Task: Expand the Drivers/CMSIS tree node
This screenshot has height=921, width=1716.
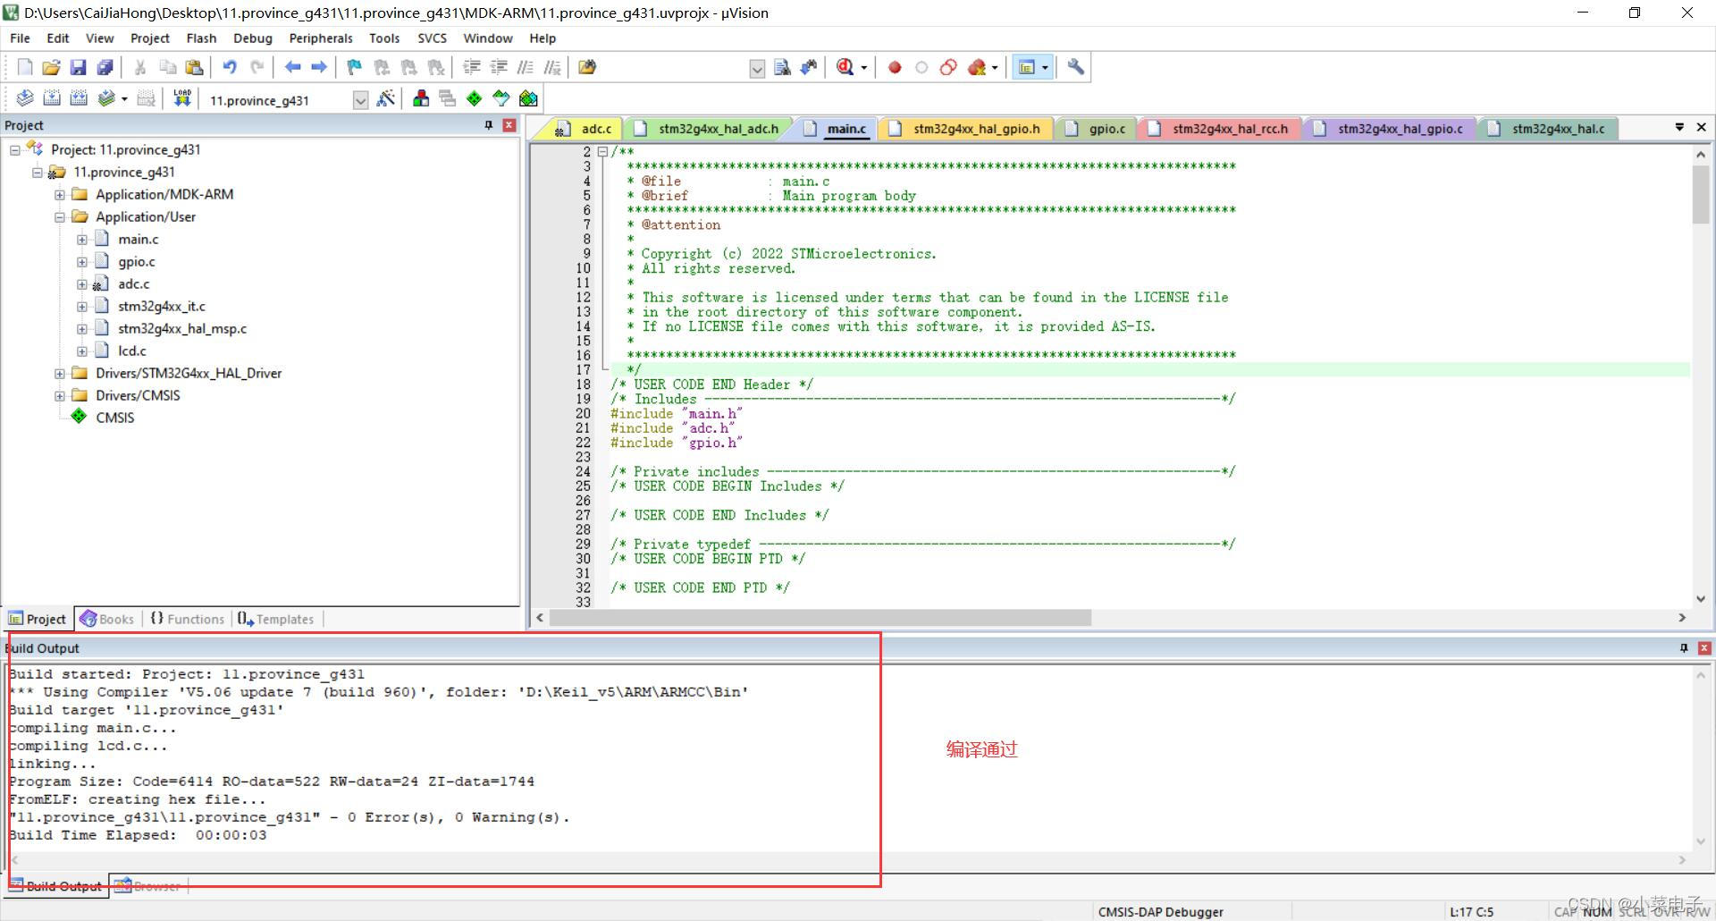Action: tap(60, 394)
